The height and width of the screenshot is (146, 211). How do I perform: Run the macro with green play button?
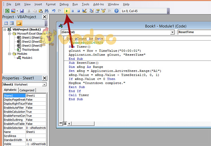(67, 11)
